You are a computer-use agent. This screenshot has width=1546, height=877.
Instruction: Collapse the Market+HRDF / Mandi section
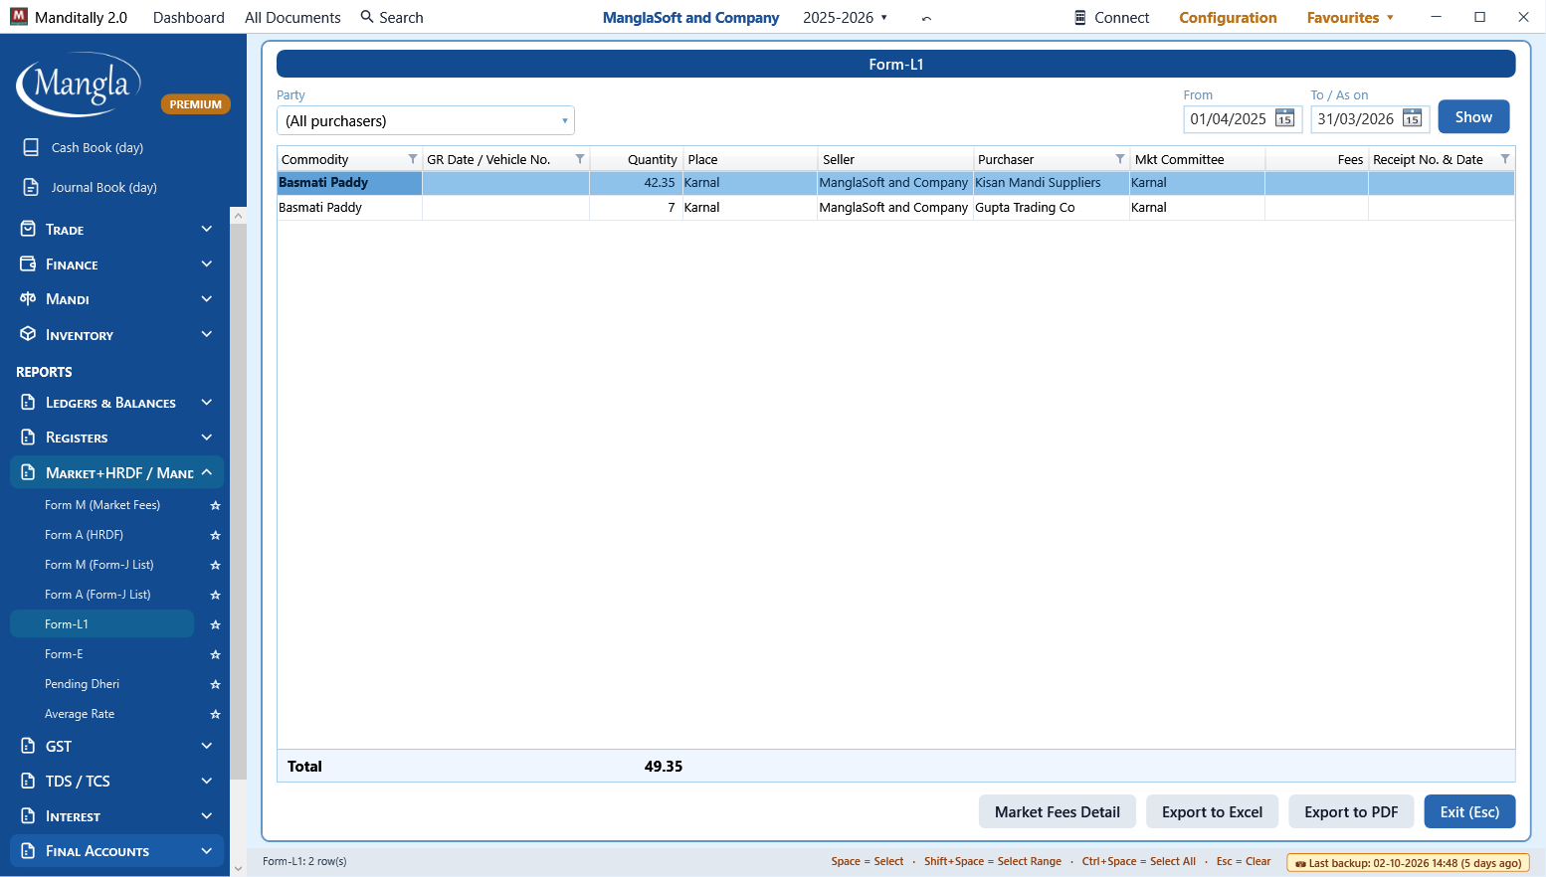[117, 472]
